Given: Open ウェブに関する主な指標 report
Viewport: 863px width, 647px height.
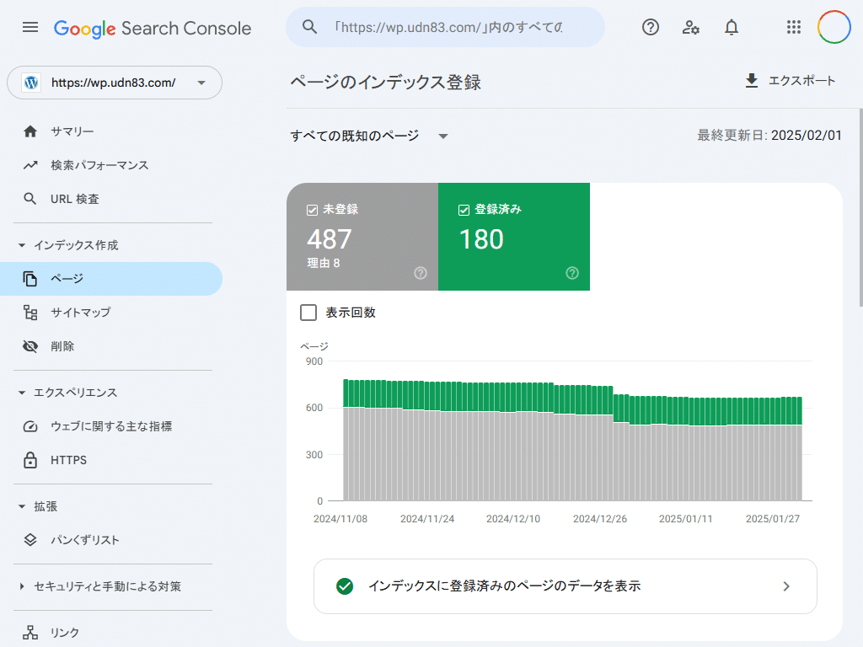Looking at the screenshot, I should 111,426.
